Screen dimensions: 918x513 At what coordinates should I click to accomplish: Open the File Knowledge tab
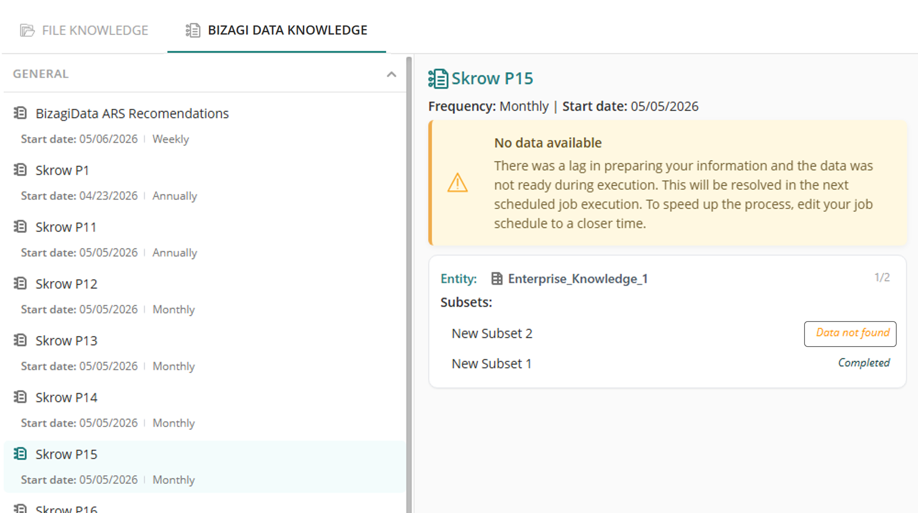click(x=84, y=30)
